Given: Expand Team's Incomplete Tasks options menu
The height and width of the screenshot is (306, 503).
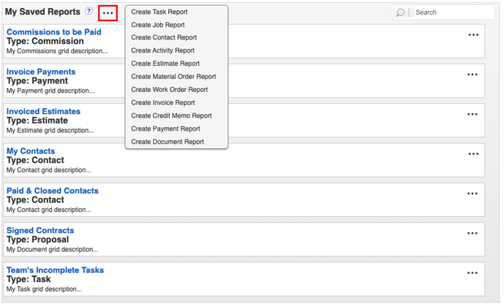Looking at the screenshot, I should pos(472,273).
